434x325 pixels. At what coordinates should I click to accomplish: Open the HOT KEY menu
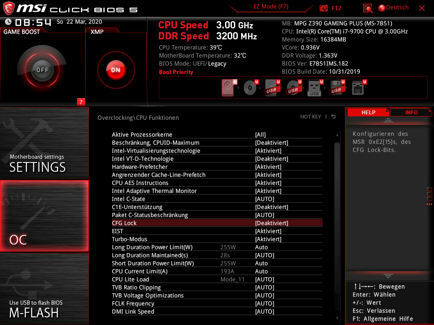(x=311, y=117)
